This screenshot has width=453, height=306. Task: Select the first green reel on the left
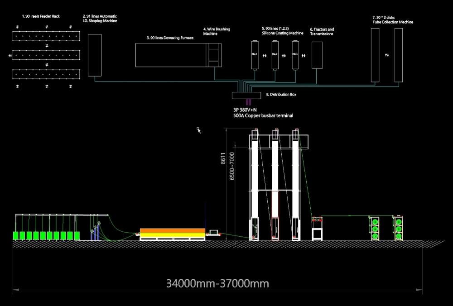point(17,236)
